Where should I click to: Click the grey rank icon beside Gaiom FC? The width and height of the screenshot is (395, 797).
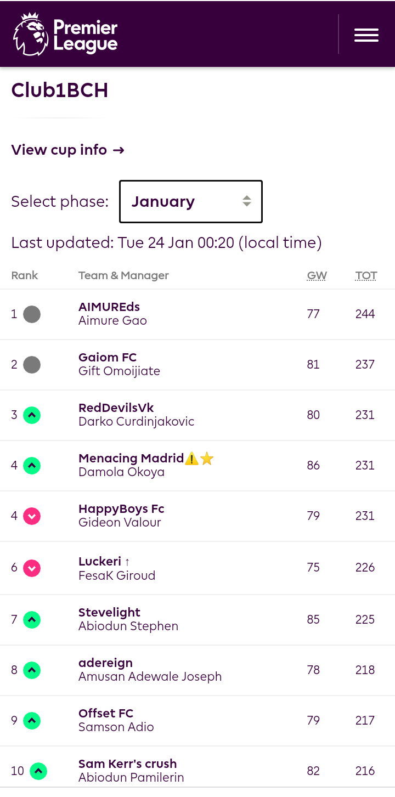pyautogui.click(x=32, y=365)
